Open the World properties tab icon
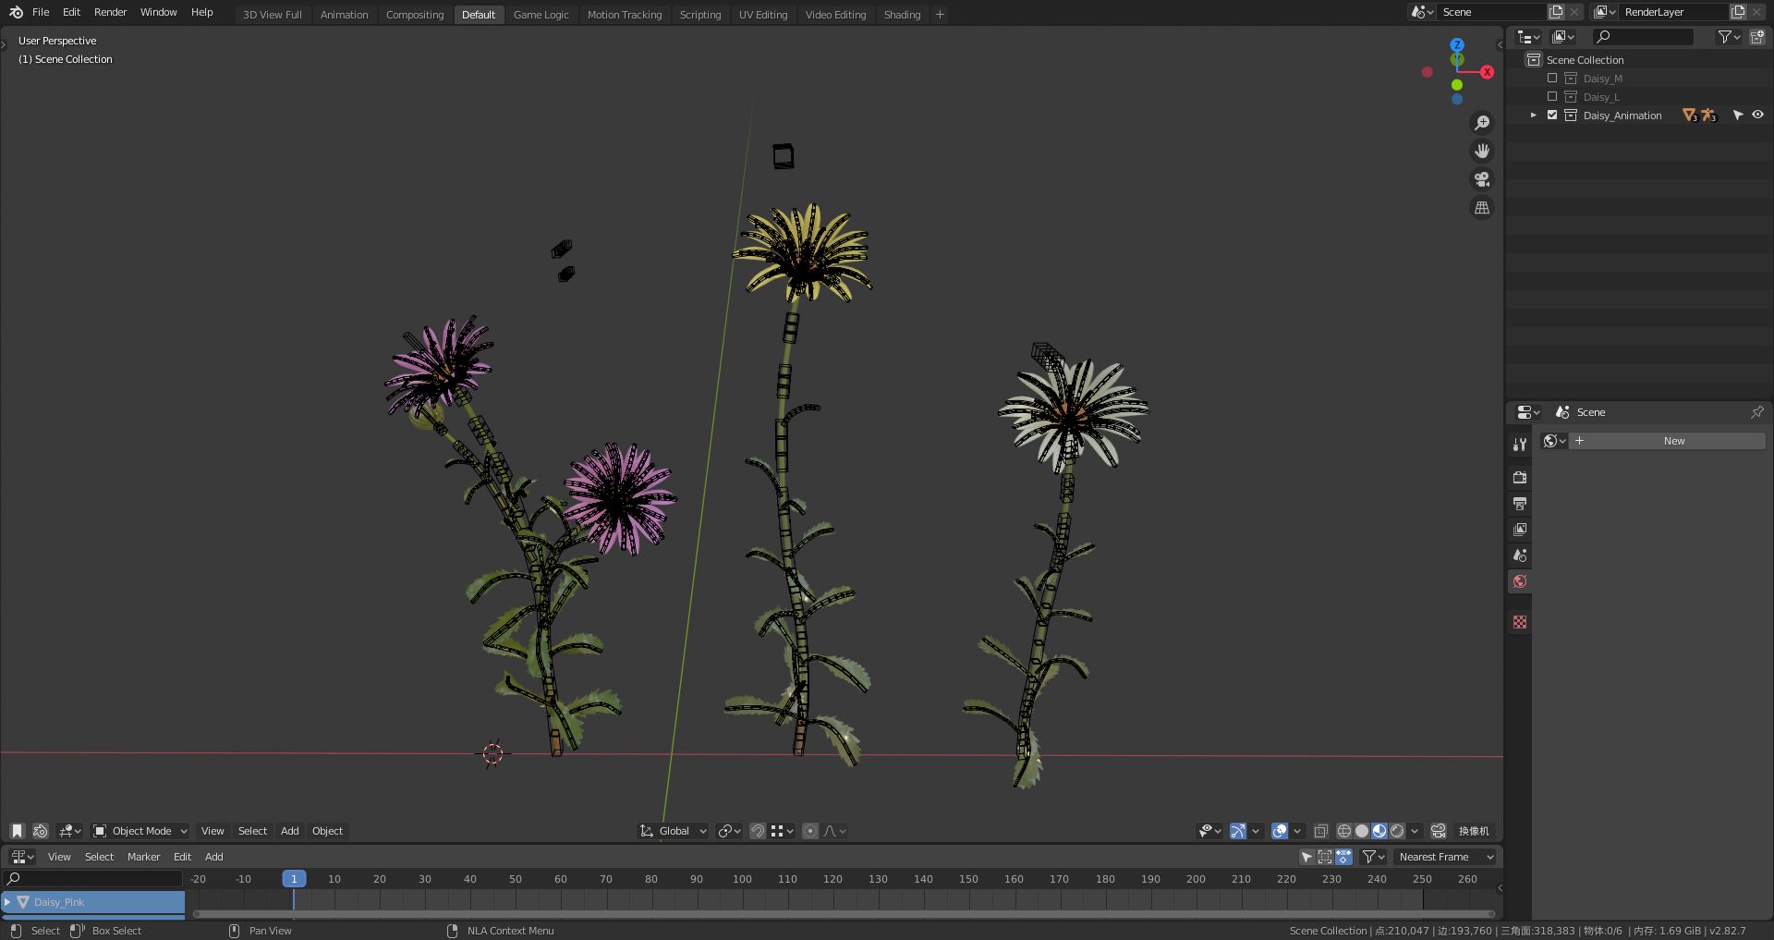Image resolution: width=1774 pixels, height=940 pixels. [x=1520, y=581]
